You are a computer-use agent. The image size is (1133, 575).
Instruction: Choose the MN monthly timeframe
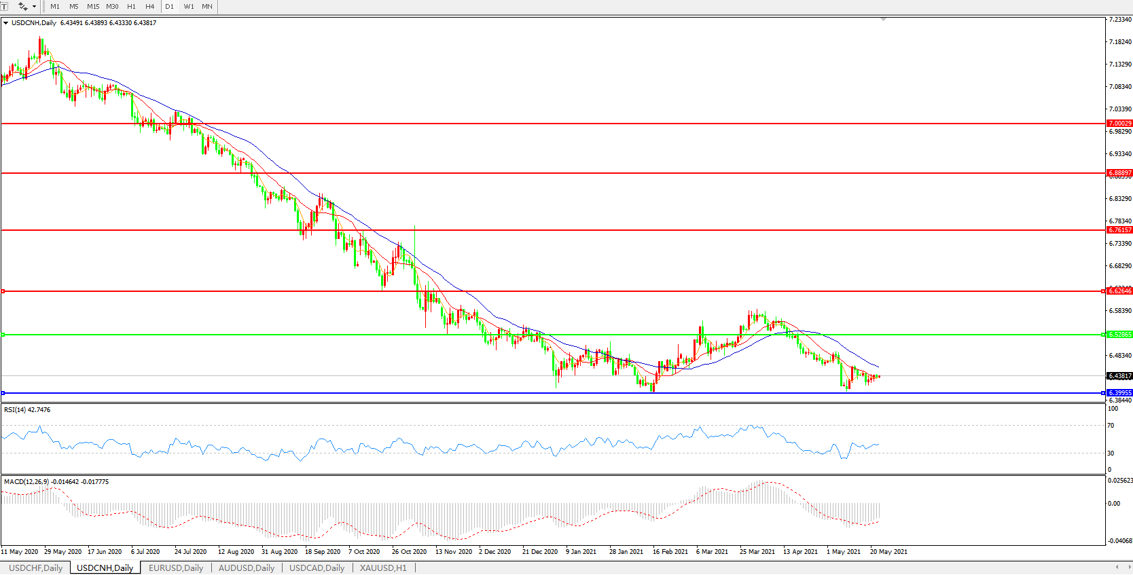207,6
